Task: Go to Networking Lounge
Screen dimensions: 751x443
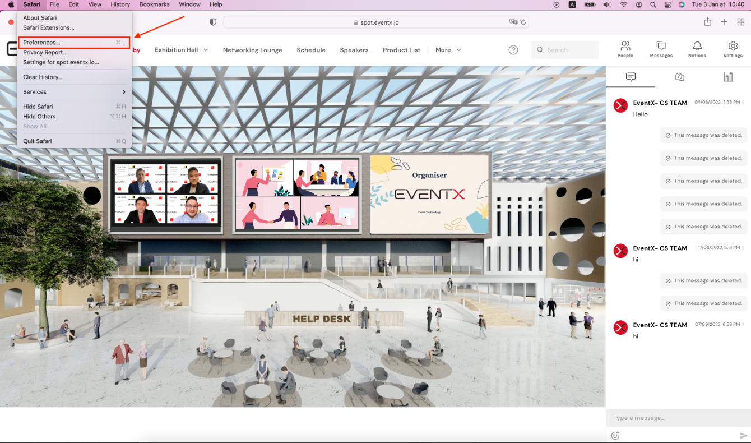Action: click(x=253, y=50)
